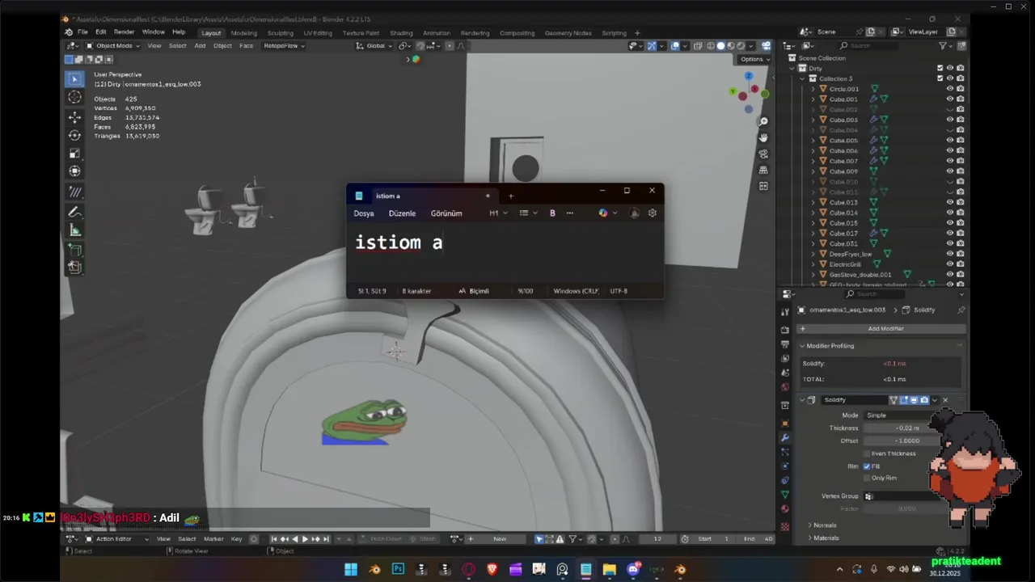This screenshot has width=1035, height=582.
Task: Collapse the Modifier Profiling panel
Action: pyautogui.click(x=830, y=346)
